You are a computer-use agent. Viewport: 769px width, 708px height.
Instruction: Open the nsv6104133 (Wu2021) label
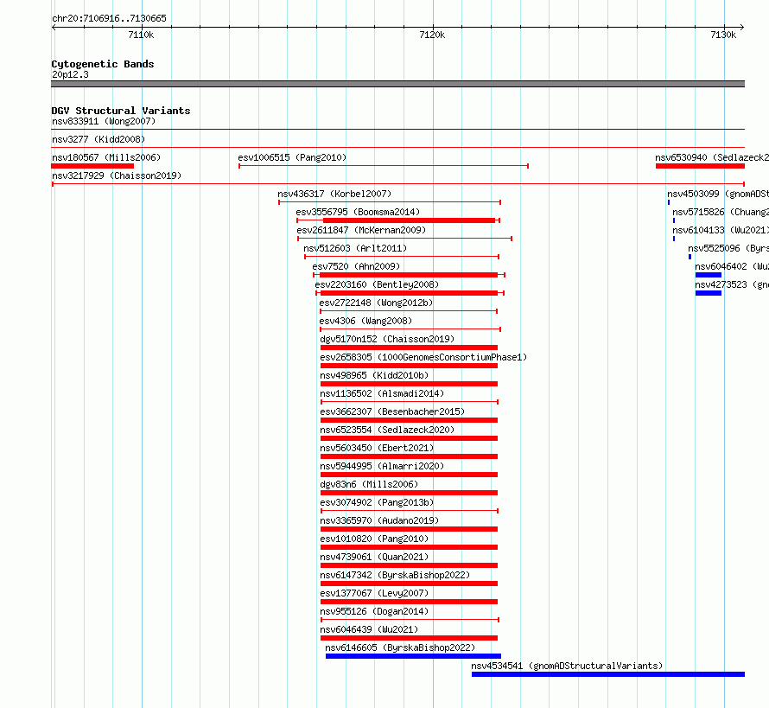click(x=721, y=230)
